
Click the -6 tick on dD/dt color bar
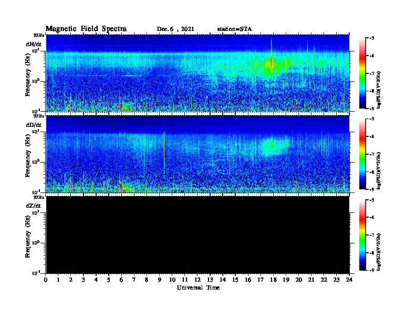[372, 137]
